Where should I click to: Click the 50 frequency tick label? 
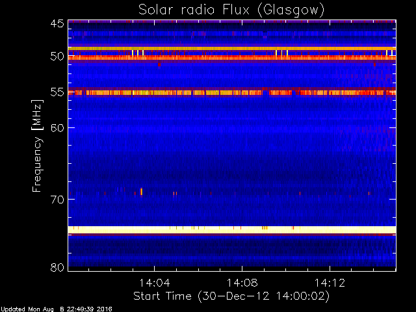(57, 57)
